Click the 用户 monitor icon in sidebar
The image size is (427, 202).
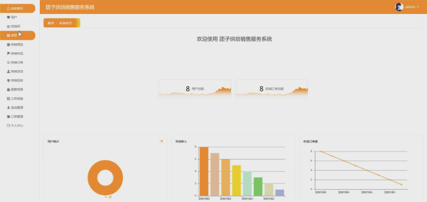[x=8, y=17]
